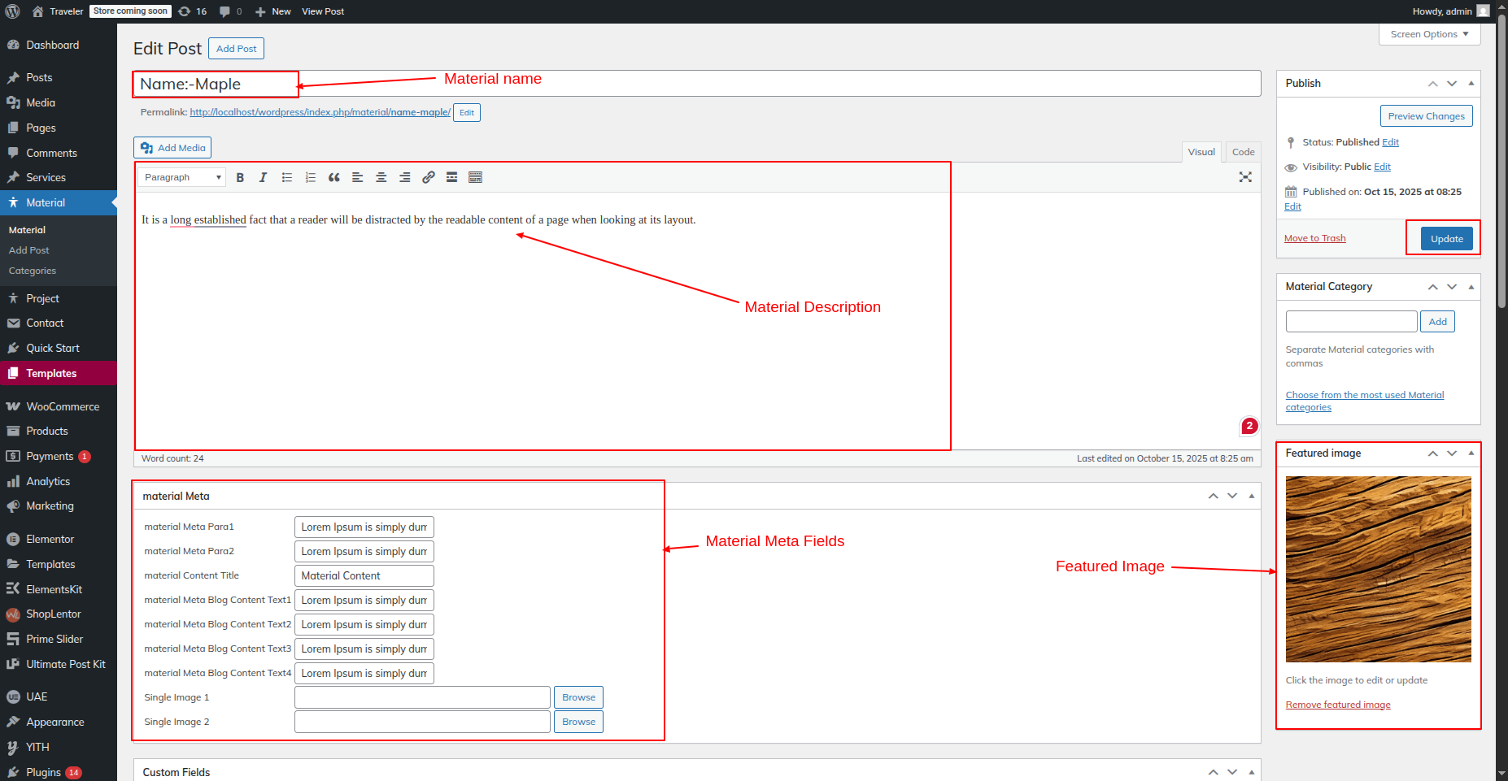
Task: Insert Read More tag
Action: (451, 177)
